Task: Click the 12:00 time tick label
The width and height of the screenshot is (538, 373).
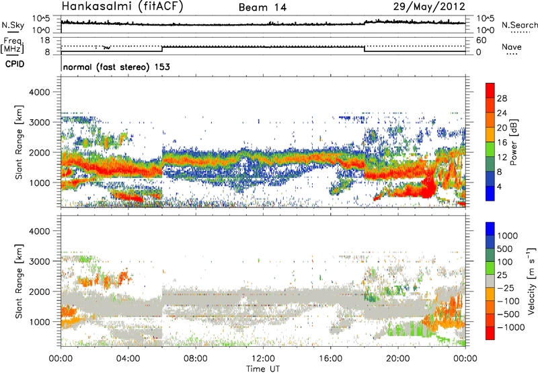Action: [x=263, y=359]
